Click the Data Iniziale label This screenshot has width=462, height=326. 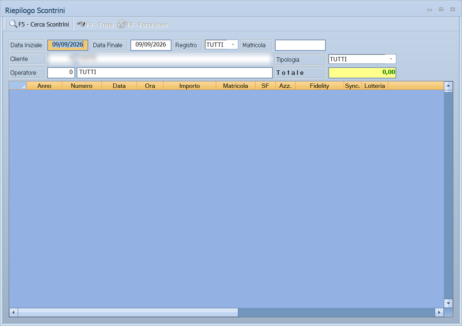coord(27,45)
